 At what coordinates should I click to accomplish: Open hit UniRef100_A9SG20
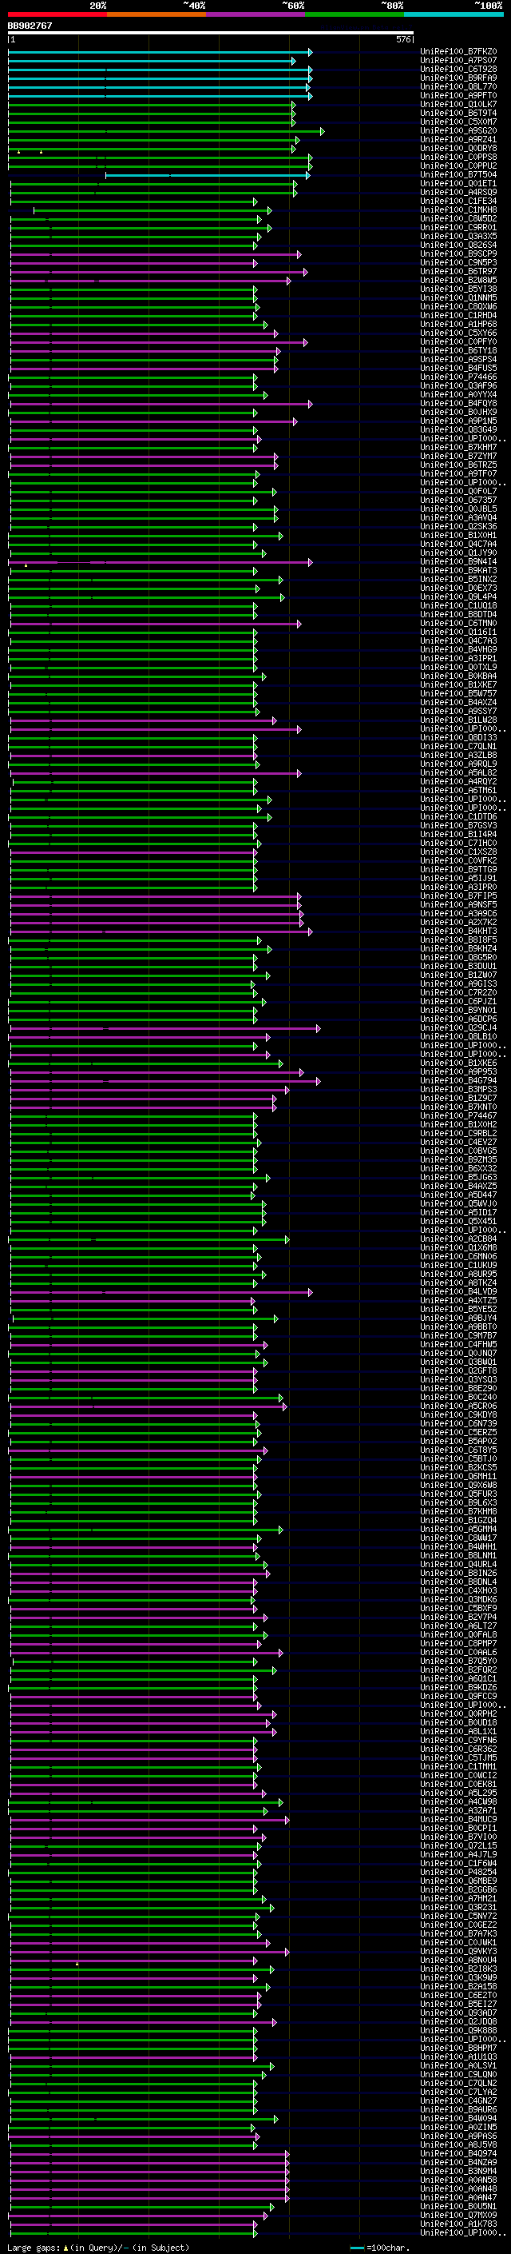tap(458, 131)
